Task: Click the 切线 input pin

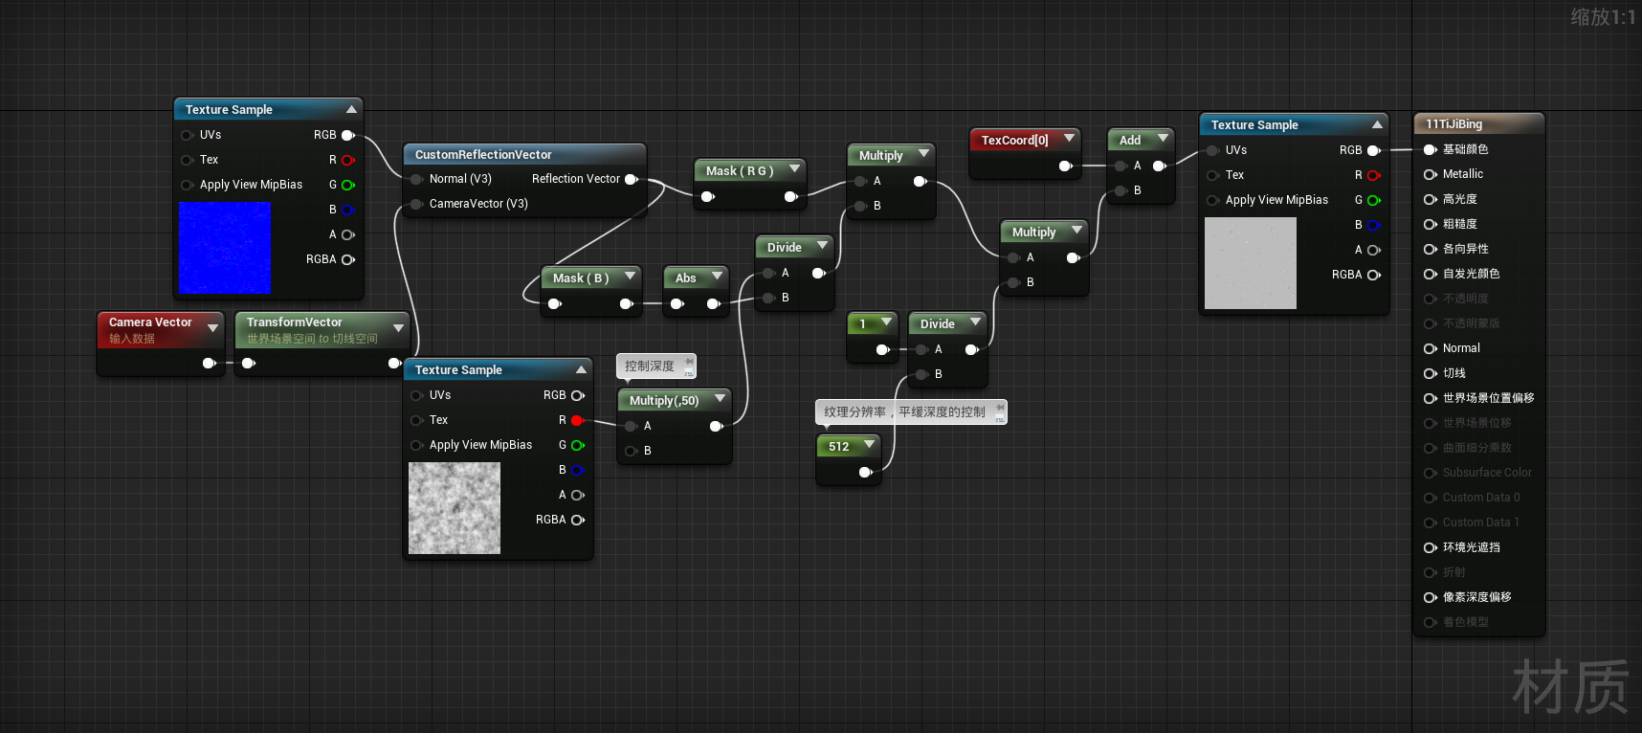Action: [x=1431, y=373]
